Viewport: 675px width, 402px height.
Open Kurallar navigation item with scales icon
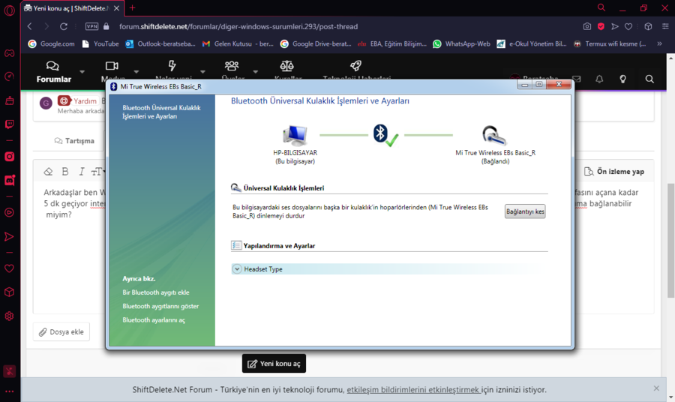pos(287,70)
